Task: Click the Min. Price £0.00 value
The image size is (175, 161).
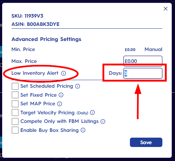Action: point(130,50)
